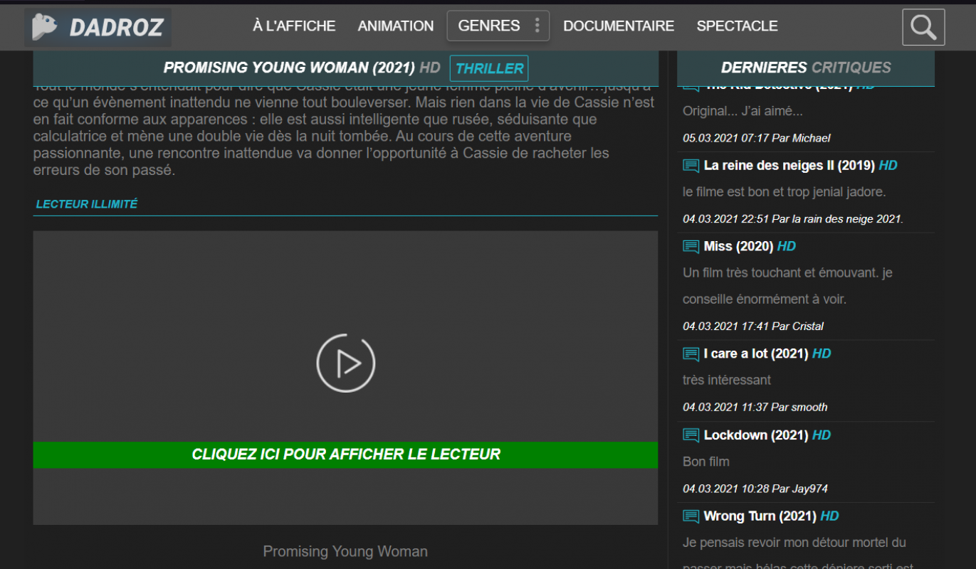
Task: Click the film synopsis paragraph
Action: click(x=344, y=129)
